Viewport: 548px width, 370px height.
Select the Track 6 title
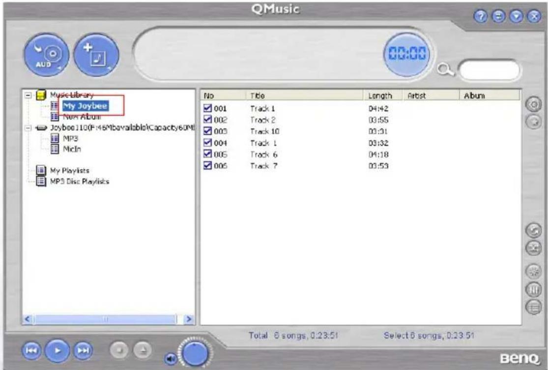[264, 154]
